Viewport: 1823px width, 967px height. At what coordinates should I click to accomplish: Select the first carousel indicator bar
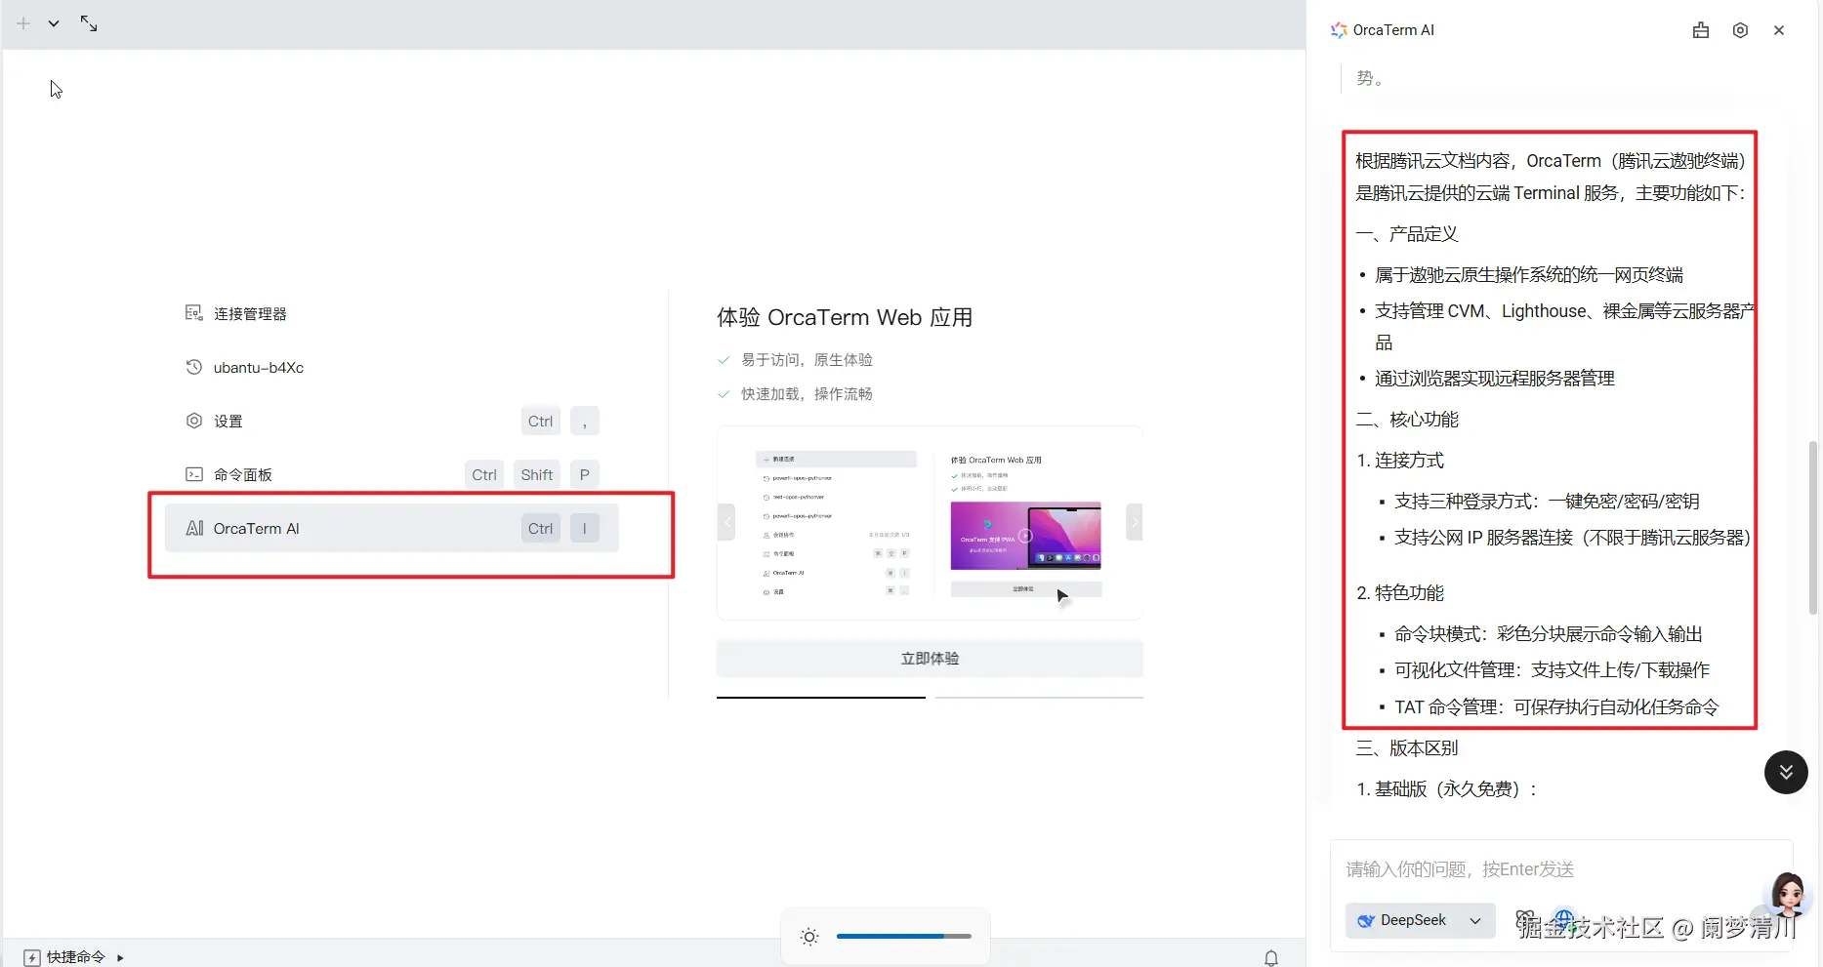[x=821, y=698]
